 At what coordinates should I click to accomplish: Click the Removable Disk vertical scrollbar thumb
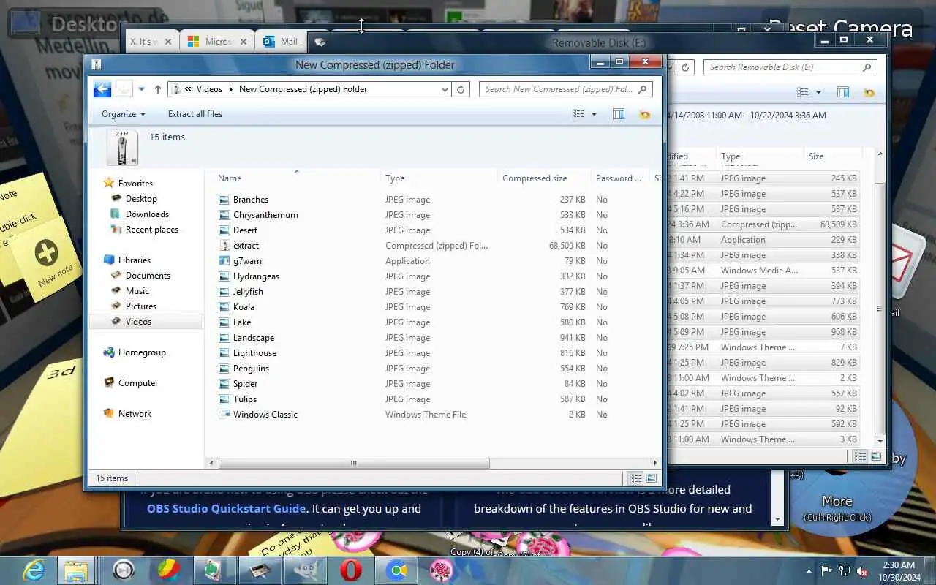coord(880,309)
